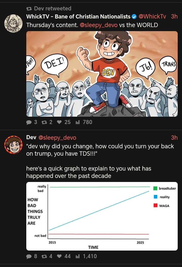Like Dev's tweet with 44 hearts

tap(59, 256)
